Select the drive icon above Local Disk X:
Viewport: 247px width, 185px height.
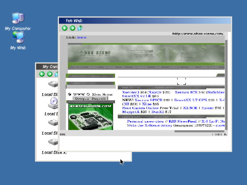53,142
